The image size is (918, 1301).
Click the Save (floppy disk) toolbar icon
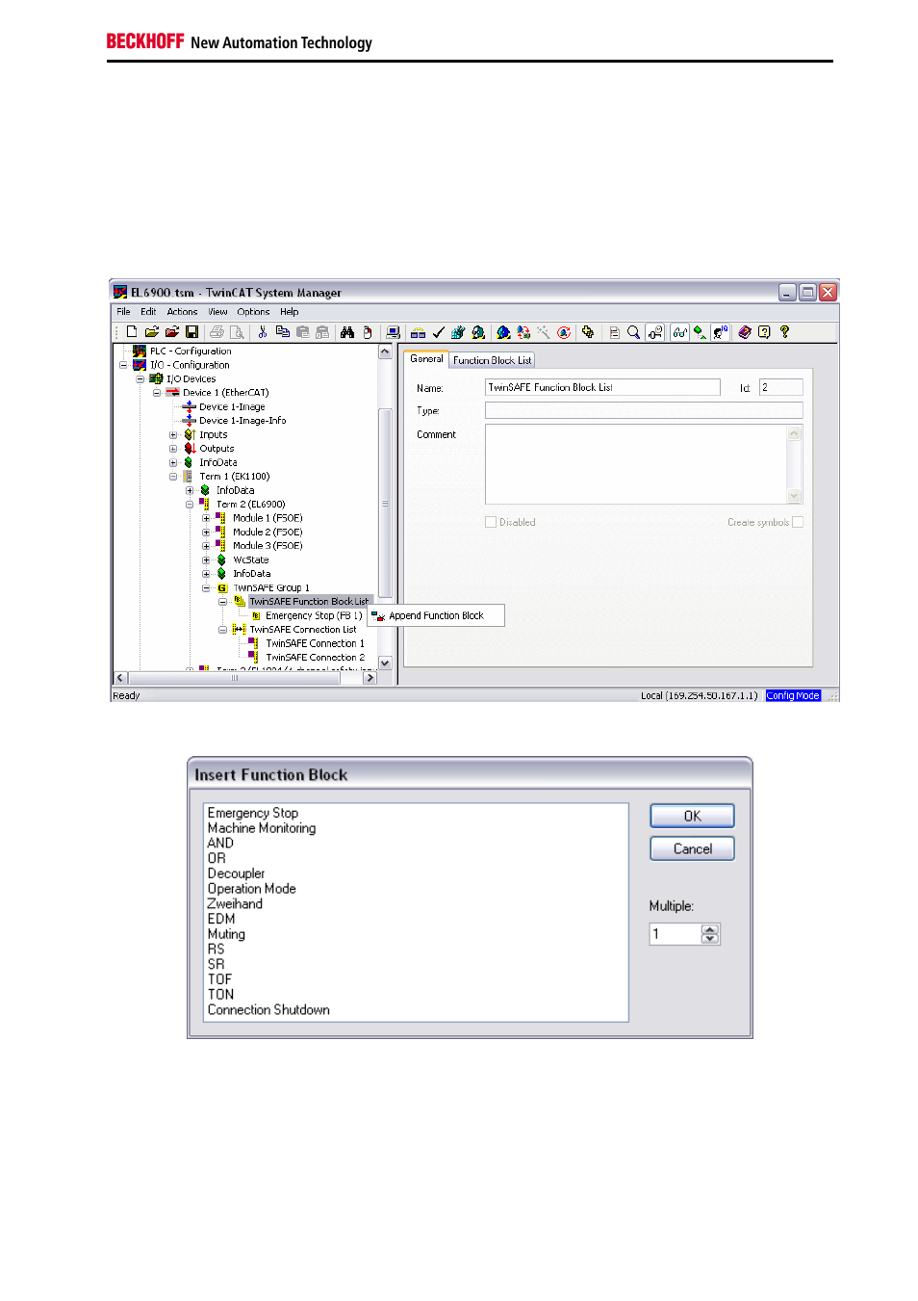(x=191, y=332)
